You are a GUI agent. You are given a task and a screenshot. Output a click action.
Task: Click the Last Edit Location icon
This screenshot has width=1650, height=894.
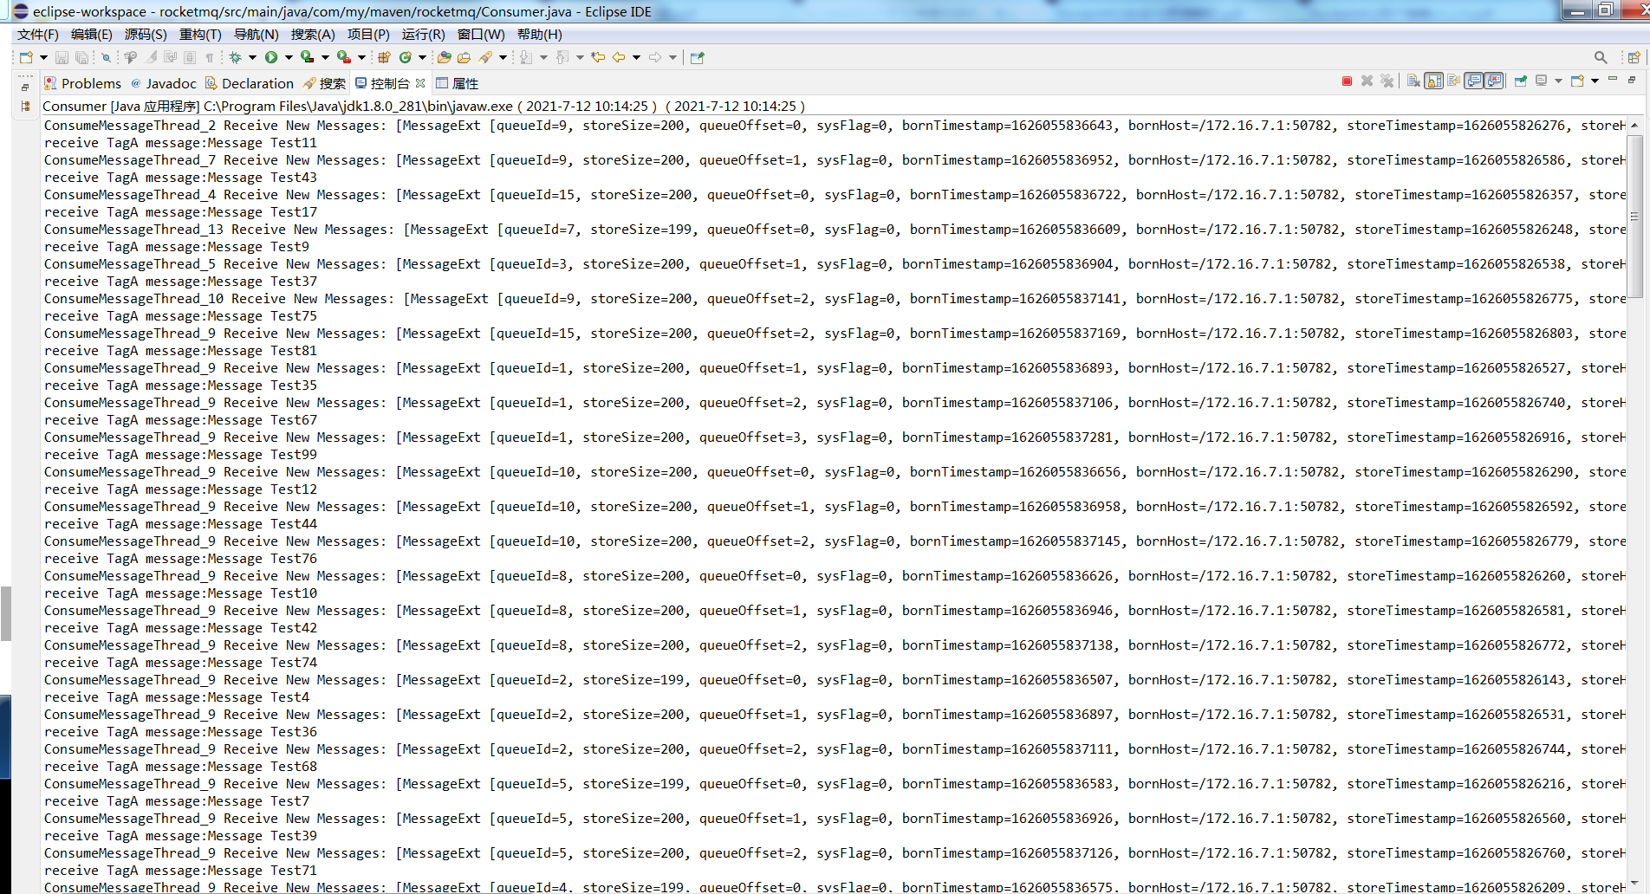click(598, 57)
